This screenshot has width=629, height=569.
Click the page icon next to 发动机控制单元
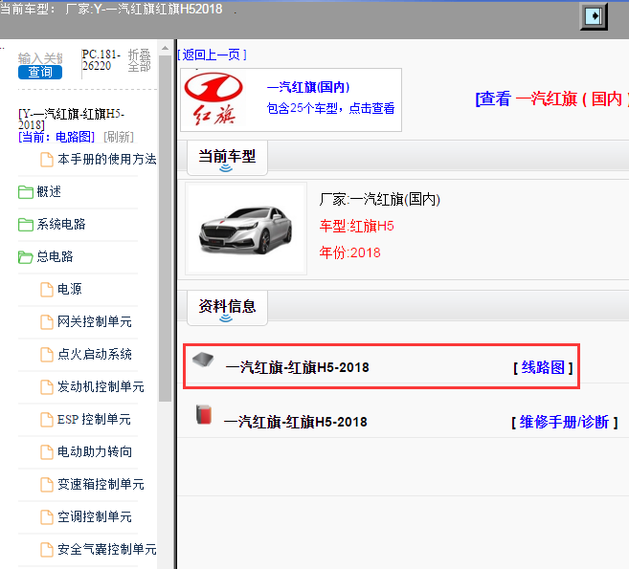pyautogui.click(x=47, y=387)
